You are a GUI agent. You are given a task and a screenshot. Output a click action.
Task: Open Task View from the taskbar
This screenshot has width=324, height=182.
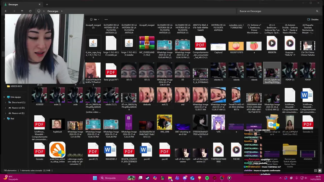tap(140, 178)
